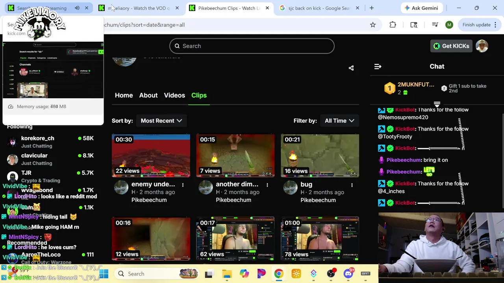
Task: Click the share icon on channel page
Action: [351, 68]
